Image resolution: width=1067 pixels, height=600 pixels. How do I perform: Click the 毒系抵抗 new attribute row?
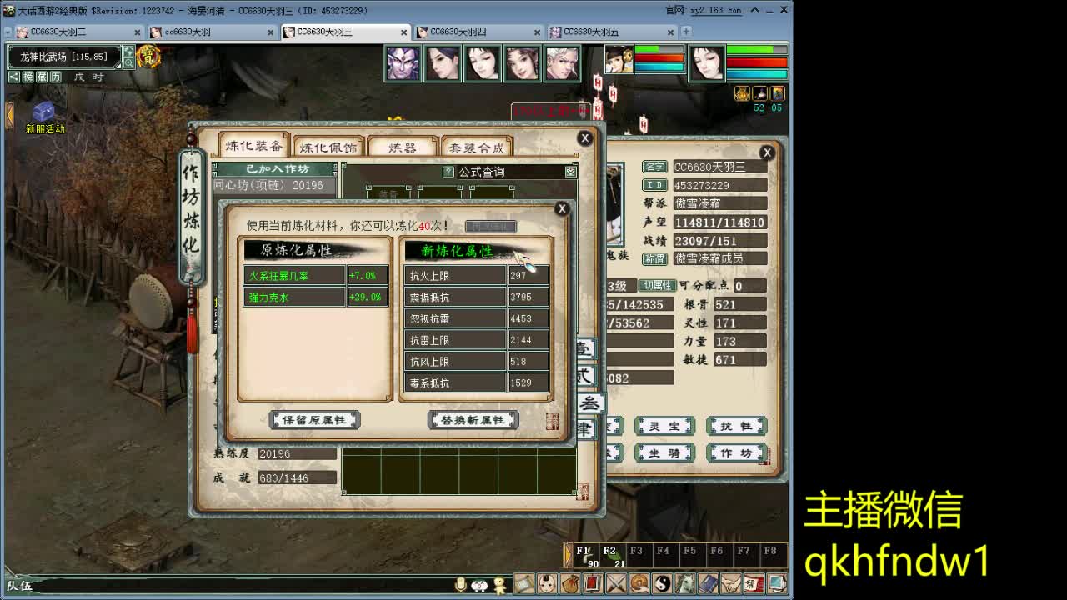pyautogui.click(x=478, y=383)
